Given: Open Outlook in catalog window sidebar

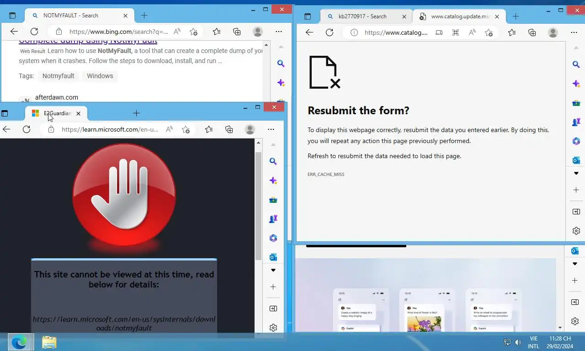Looking at the screenshot, I should (x=576, y=160).
